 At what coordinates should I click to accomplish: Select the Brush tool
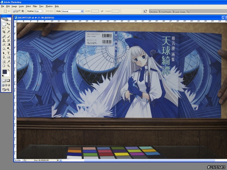[9, 36]
